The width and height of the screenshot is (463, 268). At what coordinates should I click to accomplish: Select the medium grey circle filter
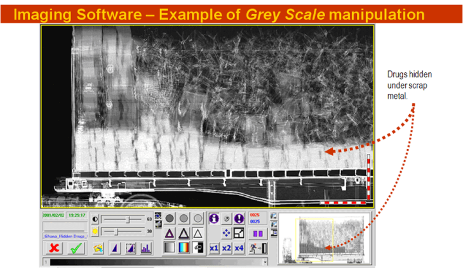tap(184, 219)
